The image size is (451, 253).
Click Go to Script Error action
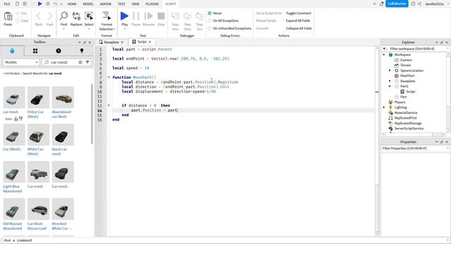pyautogui.click(x=269, y=13)
